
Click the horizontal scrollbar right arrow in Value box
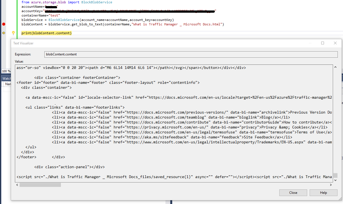pos(331,185)
